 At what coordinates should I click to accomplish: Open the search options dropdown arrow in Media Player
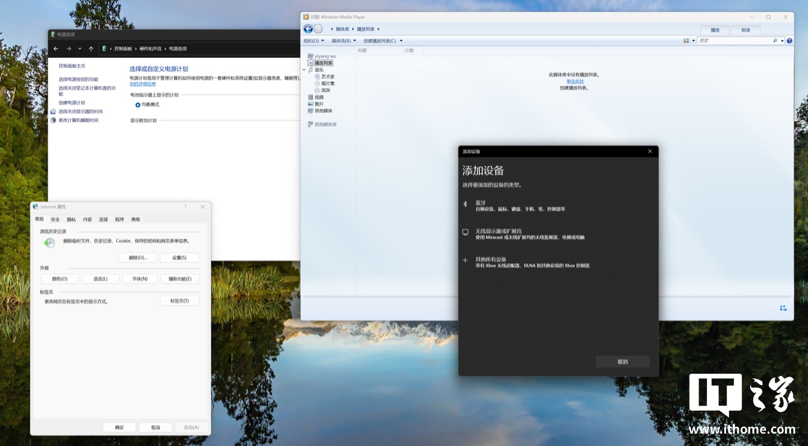tap(782, 41)
